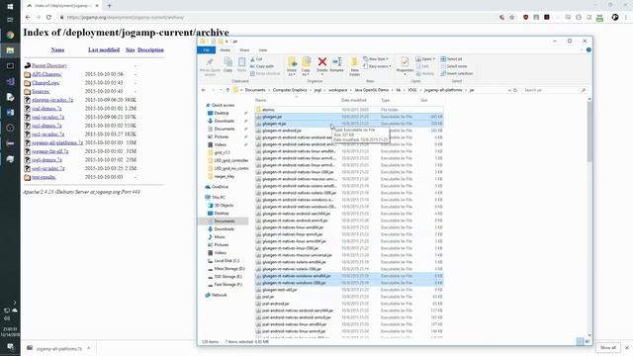Open recent locations dropdown beside Explorer forward arrow
633x356 pixels.
(x=221, y=90)
